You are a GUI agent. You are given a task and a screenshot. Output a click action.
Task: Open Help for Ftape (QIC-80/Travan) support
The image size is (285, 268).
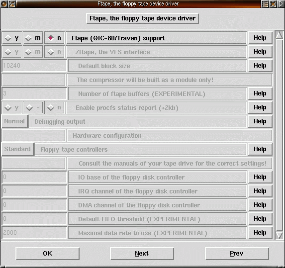click(260, 38)
